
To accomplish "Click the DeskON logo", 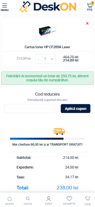I will coord(48,7).
